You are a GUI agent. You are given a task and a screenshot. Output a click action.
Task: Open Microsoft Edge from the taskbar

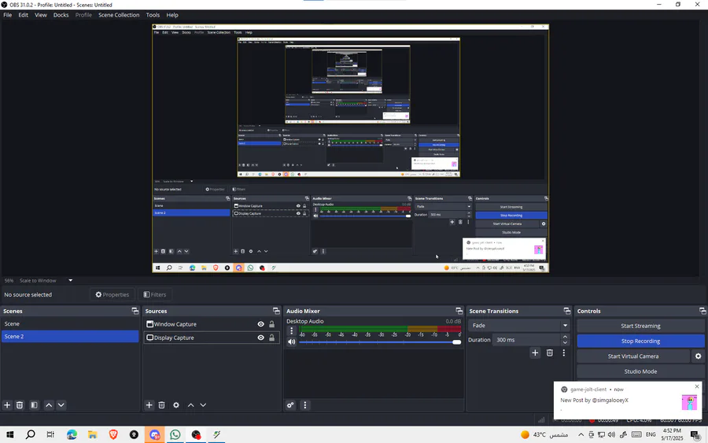point(72,434)
